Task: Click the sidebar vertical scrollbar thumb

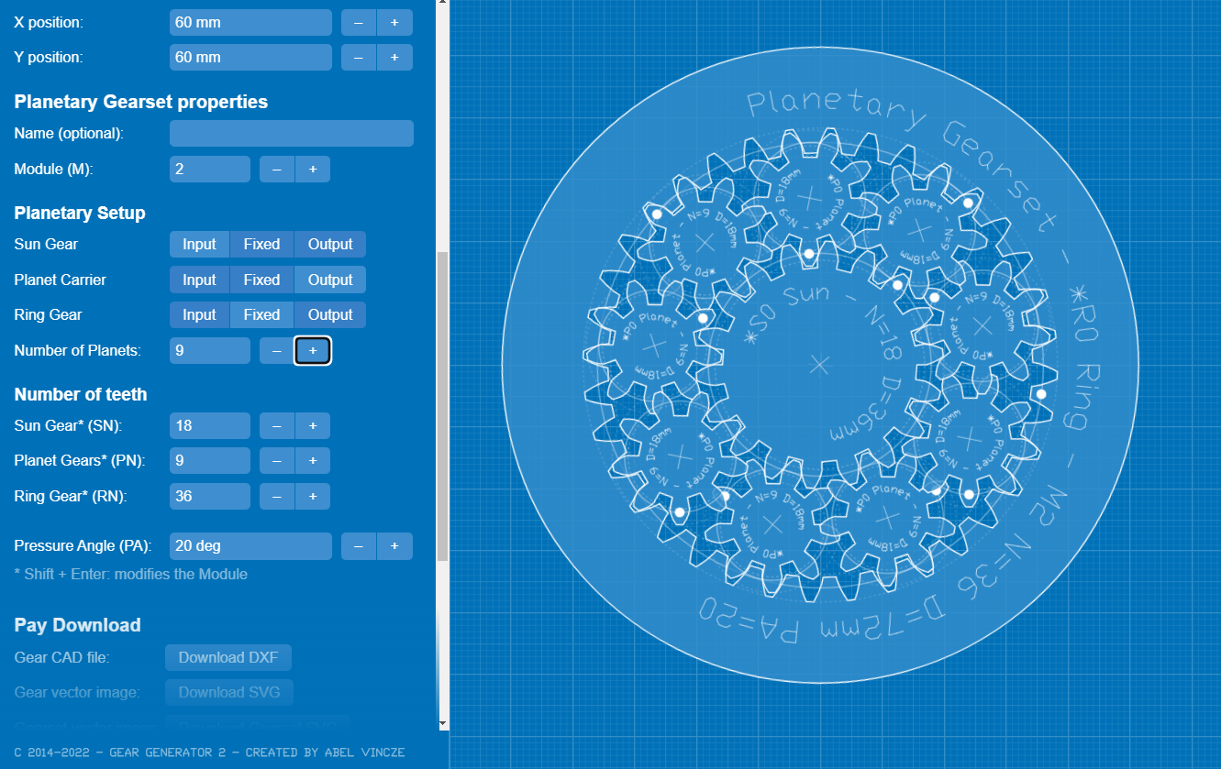Action: 443,403
